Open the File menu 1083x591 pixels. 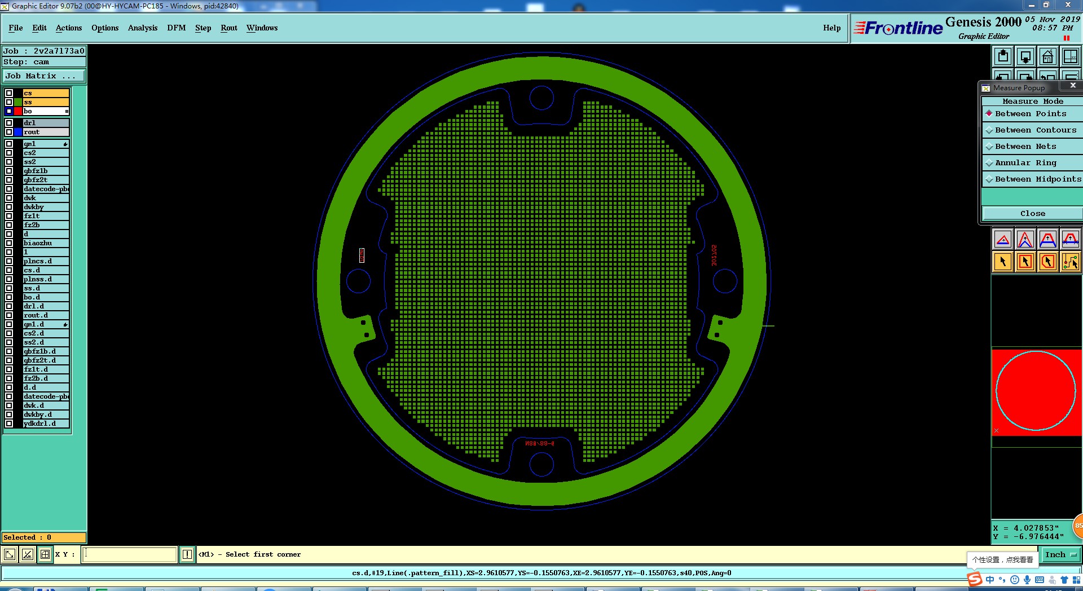[x=16, y=28]
